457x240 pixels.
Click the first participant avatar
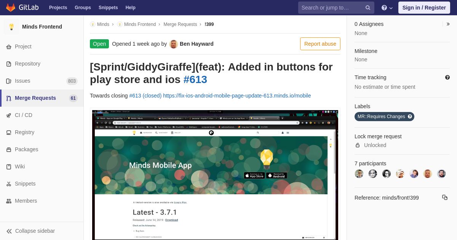[359, 174]
